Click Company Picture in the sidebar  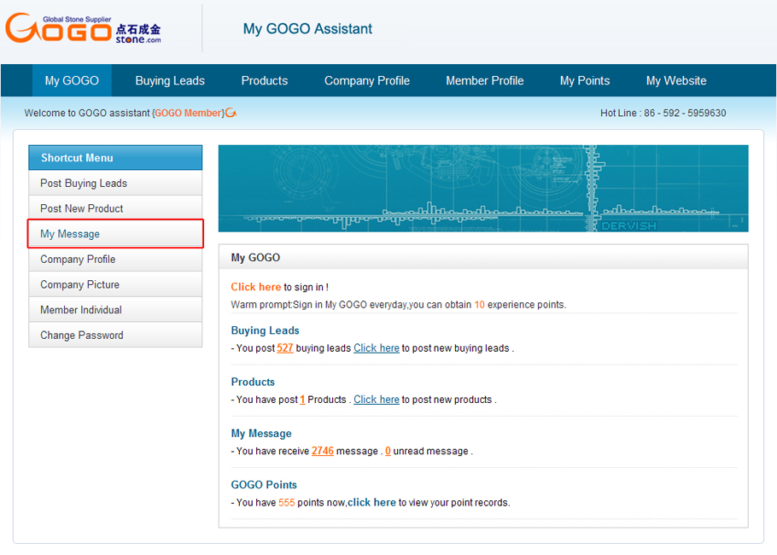pos(79,285)
